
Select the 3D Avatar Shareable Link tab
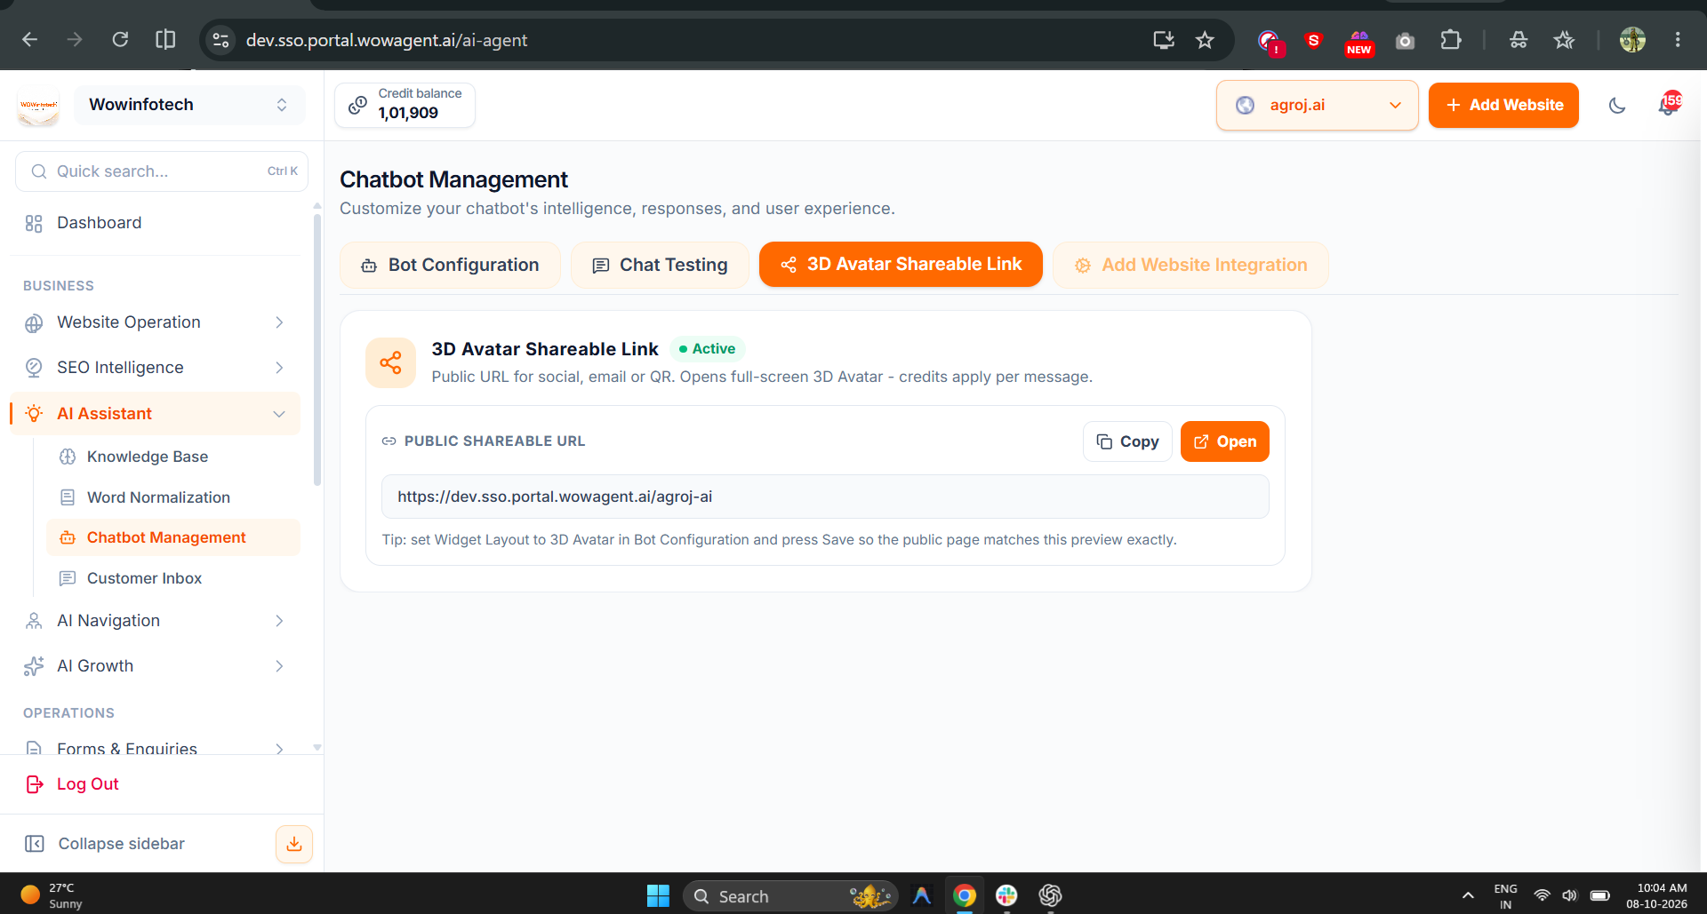coord(901,265)
